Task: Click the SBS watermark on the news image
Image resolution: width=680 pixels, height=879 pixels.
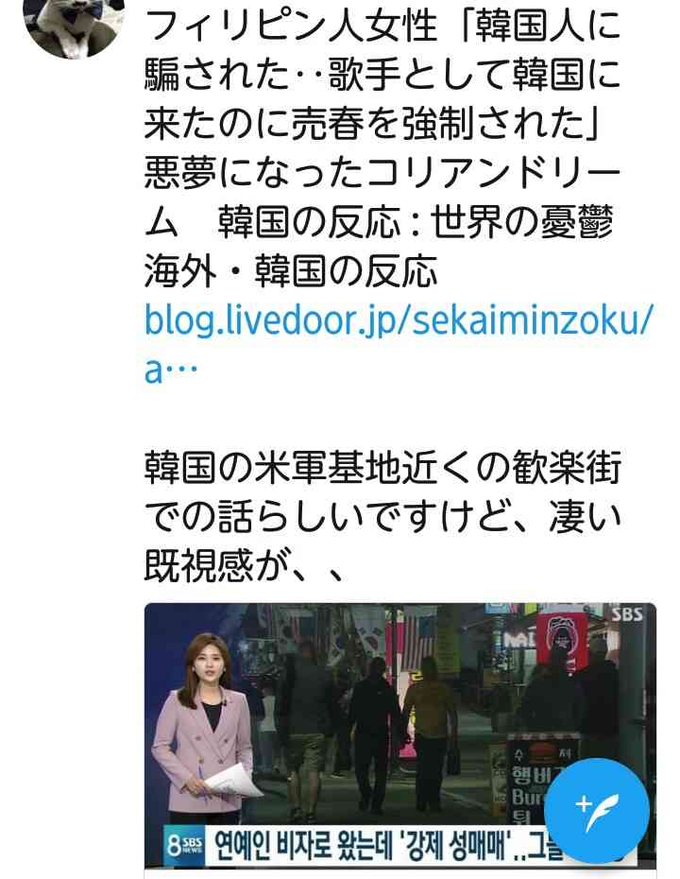Action: pos(627,614)
